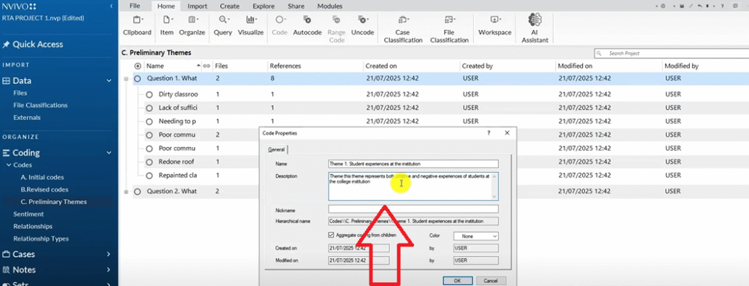This screenshot has width=749, height=286.
Task: Collapse the Question 1 code tree
Action: coord(126,79)
